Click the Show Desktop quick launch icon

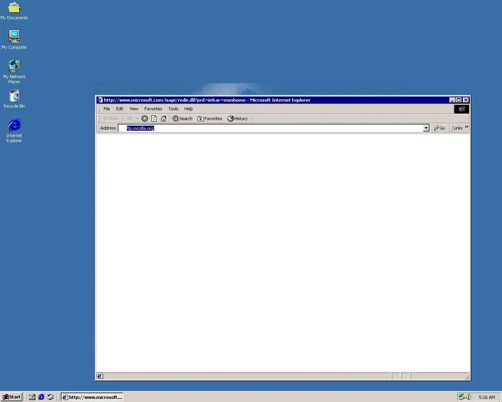[x=32, y=397]
